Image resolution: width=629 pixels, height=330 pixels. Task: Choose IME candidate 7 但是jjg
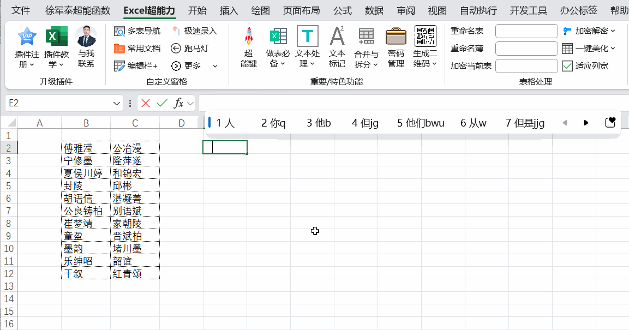click(525, 123)
